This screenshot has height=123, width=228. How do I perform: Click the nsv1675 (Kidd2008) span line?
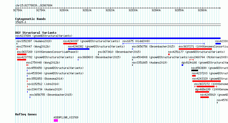(x=164, y=43)
